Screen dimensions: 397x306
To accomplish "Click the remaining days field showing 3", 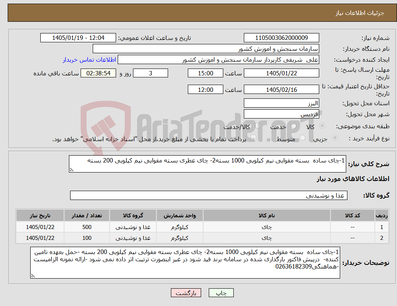I will [x=150, y=73].
